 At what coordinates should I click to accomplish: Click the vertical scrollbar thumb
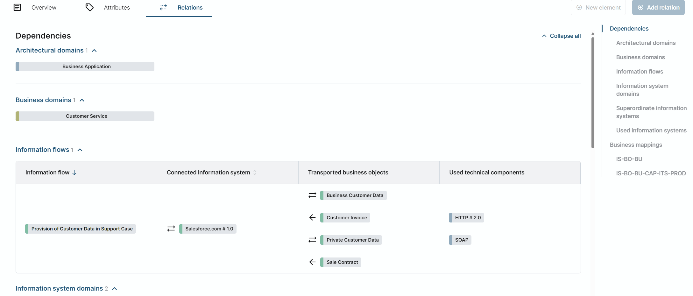(593, 92)
